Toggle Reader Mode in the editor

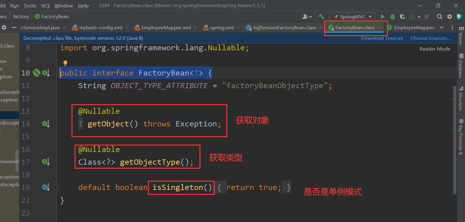(x=435, y=49)
